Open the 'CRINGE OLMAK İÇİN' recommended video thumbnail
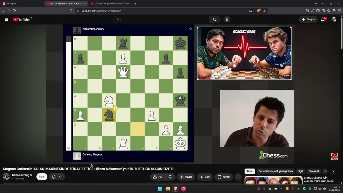The width and height of the screenshot is (343, 193). [274, 180]
